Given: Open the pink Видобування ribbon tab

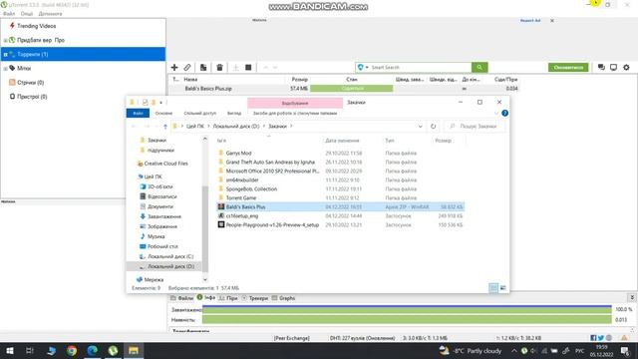Looking at the screenshot, I should pos(295,103).
